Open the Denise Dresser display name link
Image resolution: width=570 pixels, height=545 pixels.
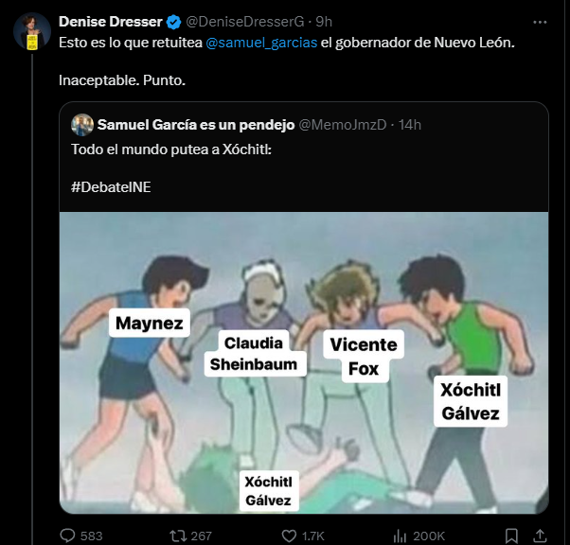112,22
